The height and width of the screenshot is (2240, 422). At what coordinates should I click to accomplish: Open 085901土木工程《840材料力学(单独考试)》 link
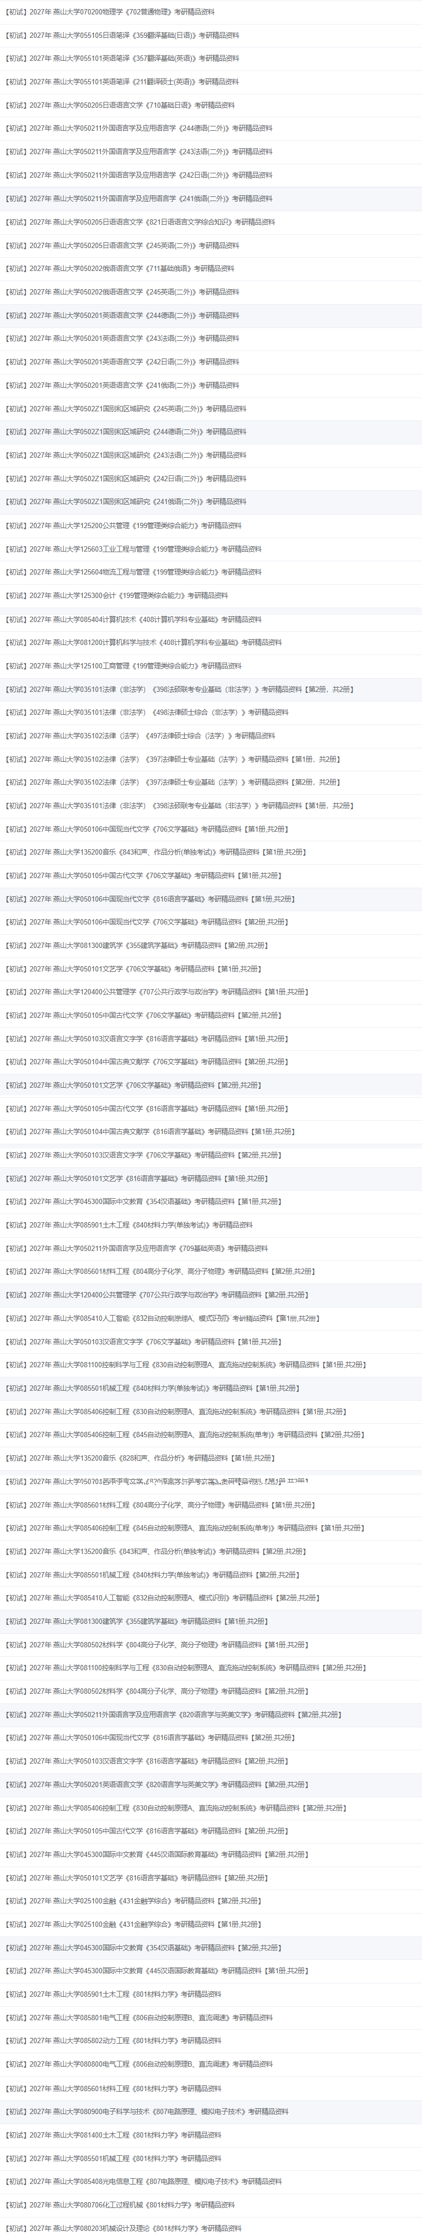tap(130, 1224)
